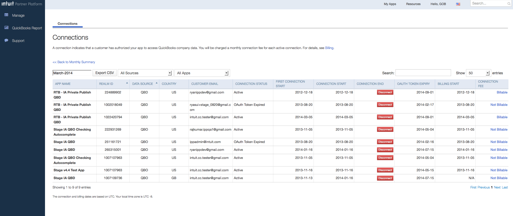Sort by Data Source column arrow

tap(157, 83)
